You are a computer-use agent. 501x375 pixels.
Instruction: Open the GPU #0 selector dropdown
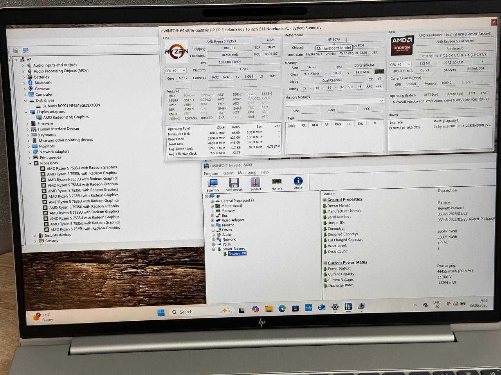click(400, 64)
